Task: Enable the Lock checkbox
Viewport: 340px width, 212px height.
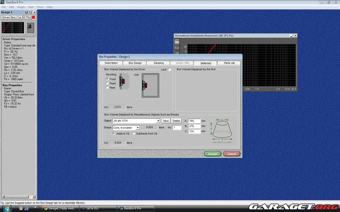Action: (x=169, y=69)
